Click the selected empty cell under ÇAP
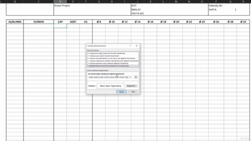This screenshot has height=141, width=251. (x=60, y=26)
